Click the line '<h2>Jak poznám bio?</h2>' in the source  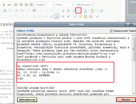pyautogui.click(x=36, y=88)
